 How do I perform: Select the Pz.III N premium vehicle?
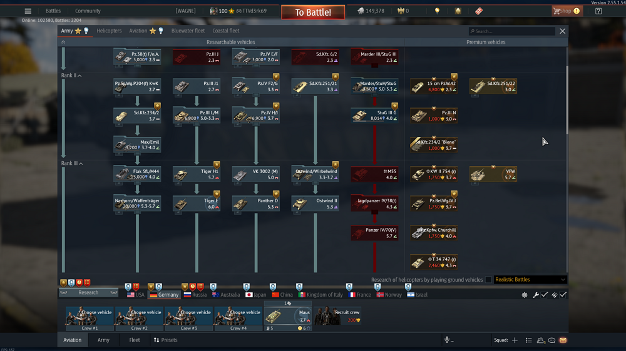[434, 116]
